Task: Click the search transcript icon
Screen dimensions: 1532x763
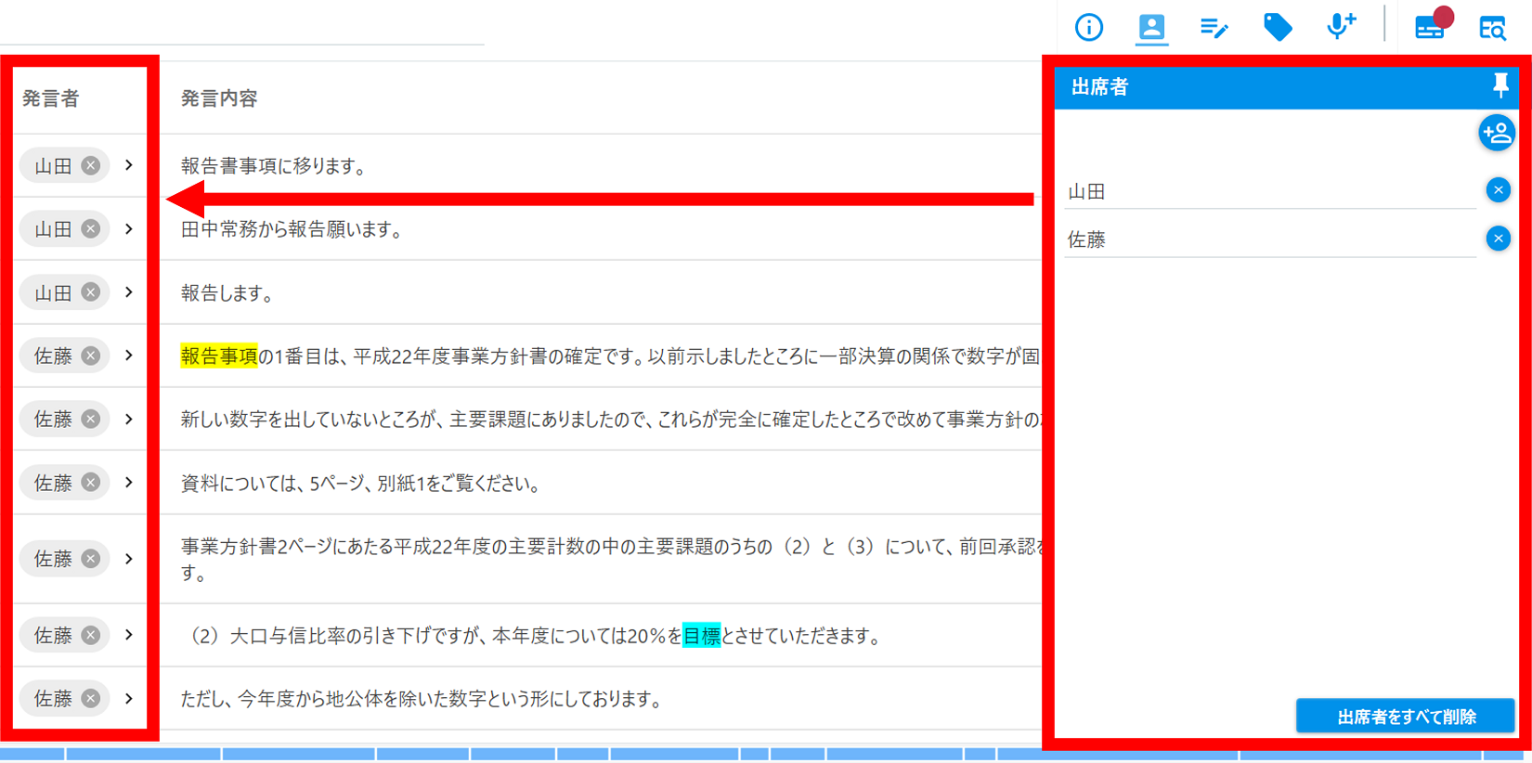Action: (x=1492, y=28)
